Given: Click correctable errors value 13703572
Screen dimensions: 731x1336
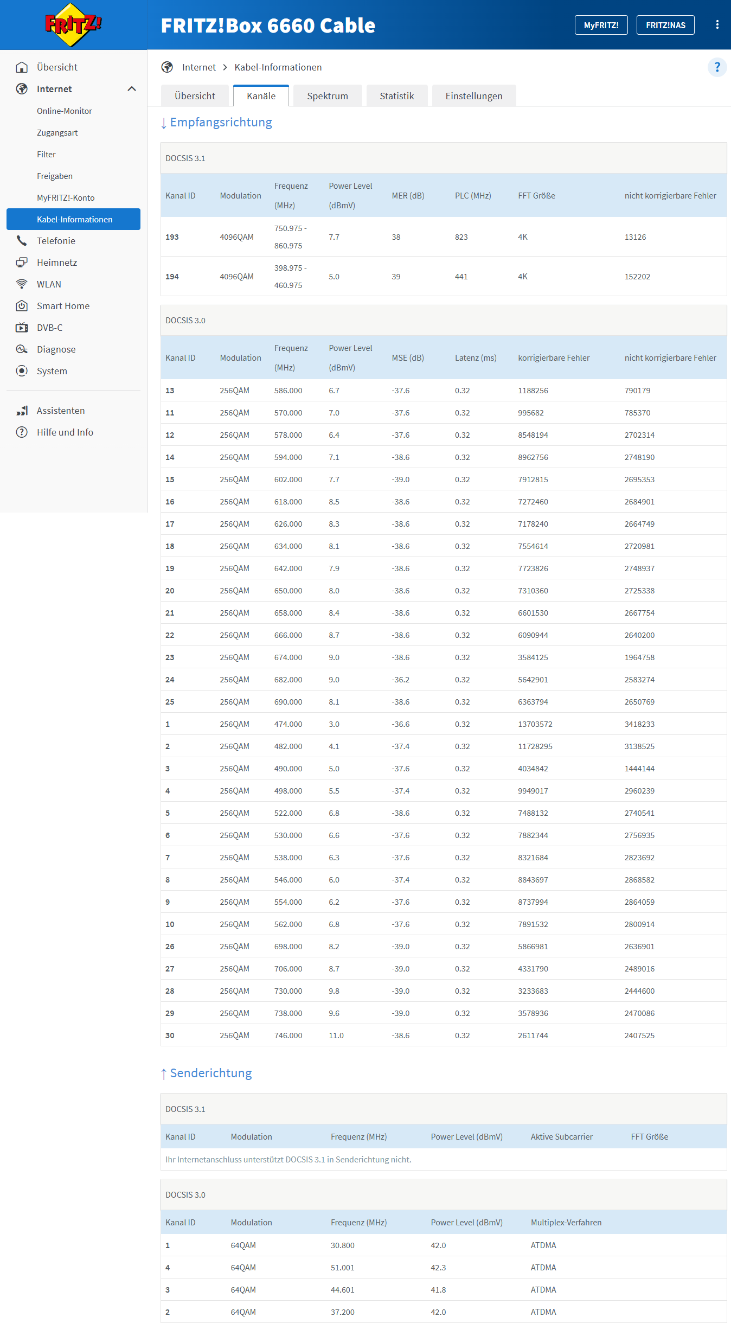Looking at the screenshot, I should (x=535, y=724).
